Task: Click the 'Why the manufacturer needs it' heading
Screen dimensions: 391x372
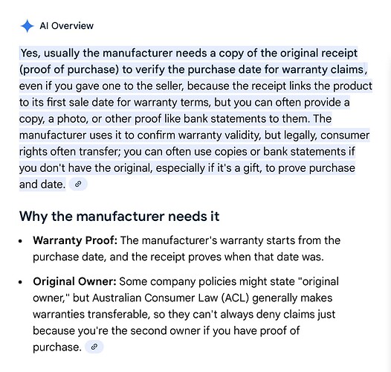Action: 119,217
